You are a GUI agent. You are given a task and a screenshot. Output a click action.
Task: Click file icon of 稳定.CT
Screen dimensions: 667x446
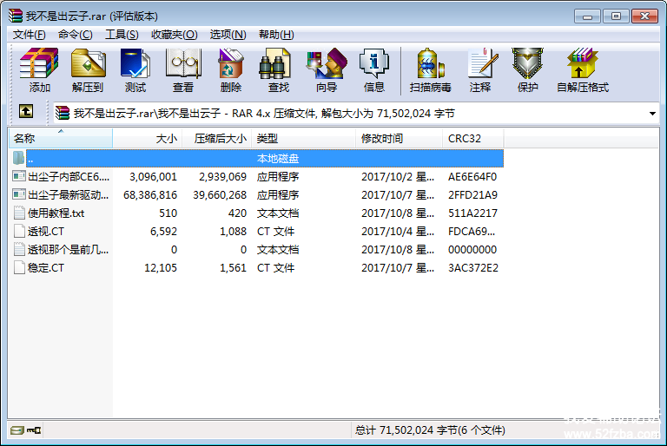click(19, 267)
